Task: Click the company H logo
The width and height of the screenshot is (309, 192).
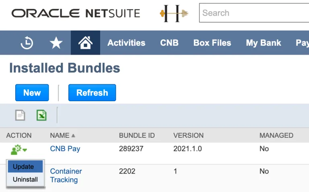Action: pyautogui.click(x=174, y=13)
